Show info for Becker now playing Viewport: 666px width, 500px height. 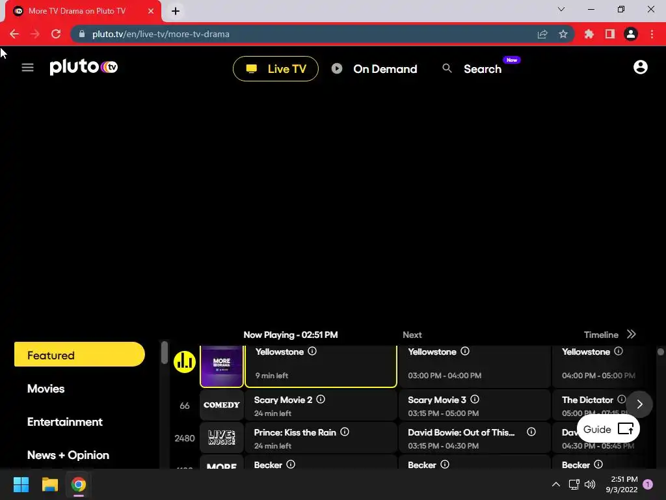(x=291, y=464)
